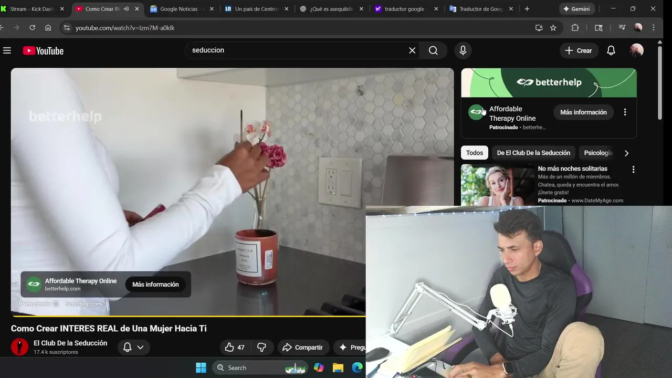Open the notifications bell in the header
Screen dimensions: 672x378
611,50
